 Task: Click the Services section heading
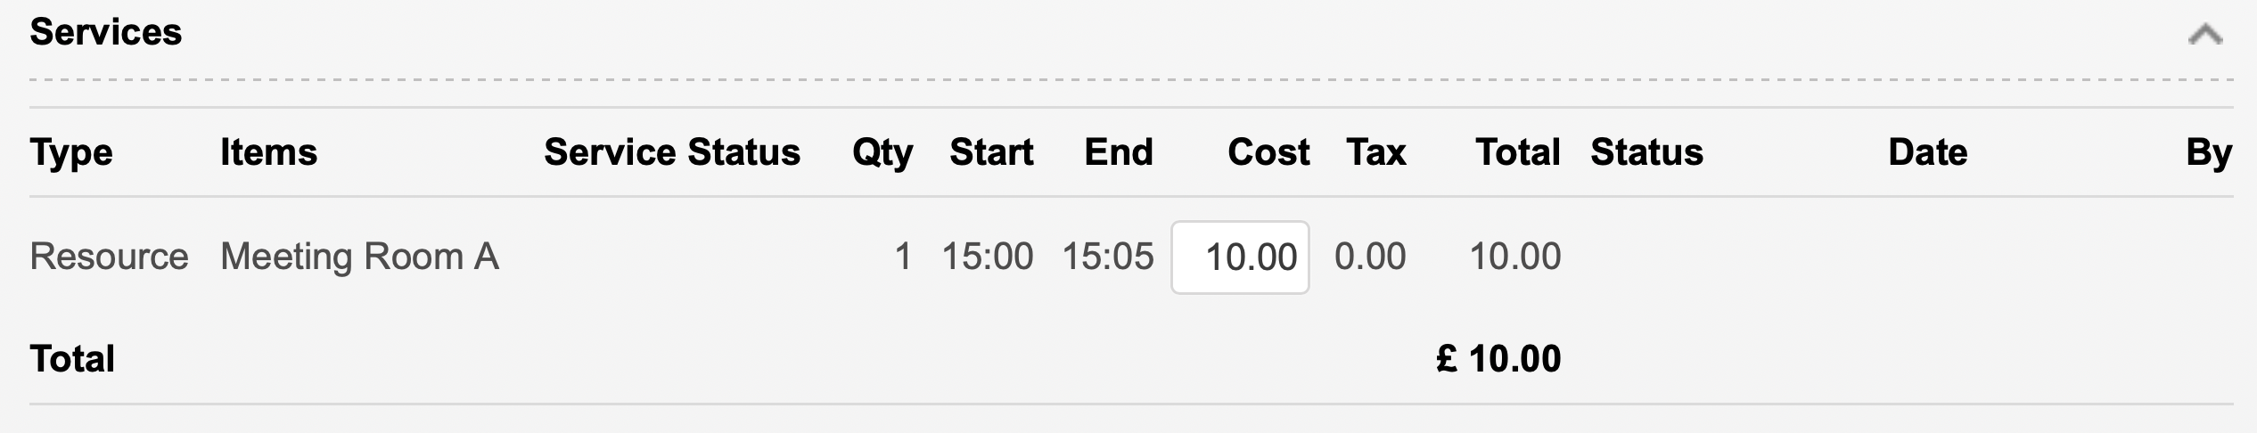(106, 33)
